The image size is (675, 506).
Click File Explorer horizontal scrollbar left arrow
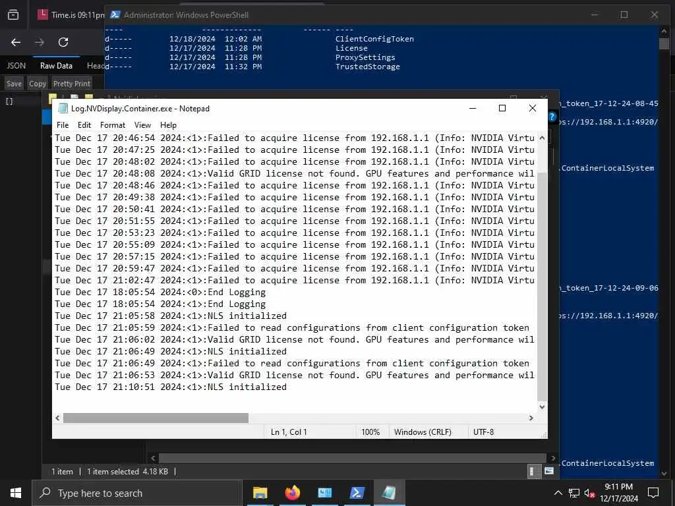tap(153, 459)
